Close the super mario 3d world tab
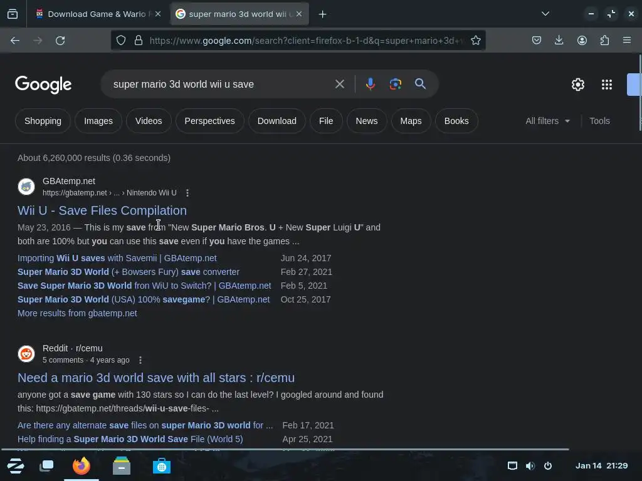Image resolution: width=642 pixels, height=481 pixels. pos(299,14)
